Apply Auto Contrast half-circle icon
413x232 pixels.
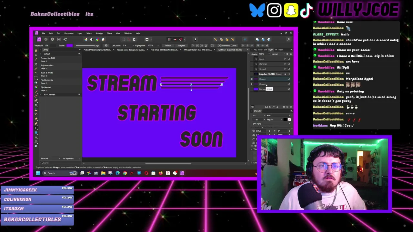pos(91,39)
